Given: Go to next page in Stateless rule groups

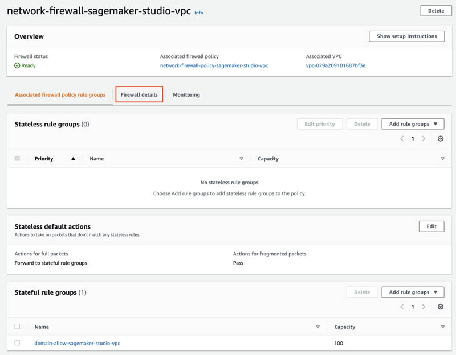Looking at the screenshot, I should click(424, 138).
